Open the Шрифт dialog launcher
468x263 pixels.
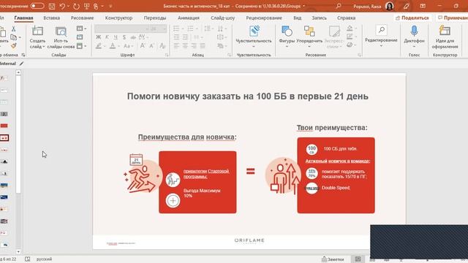167,56
